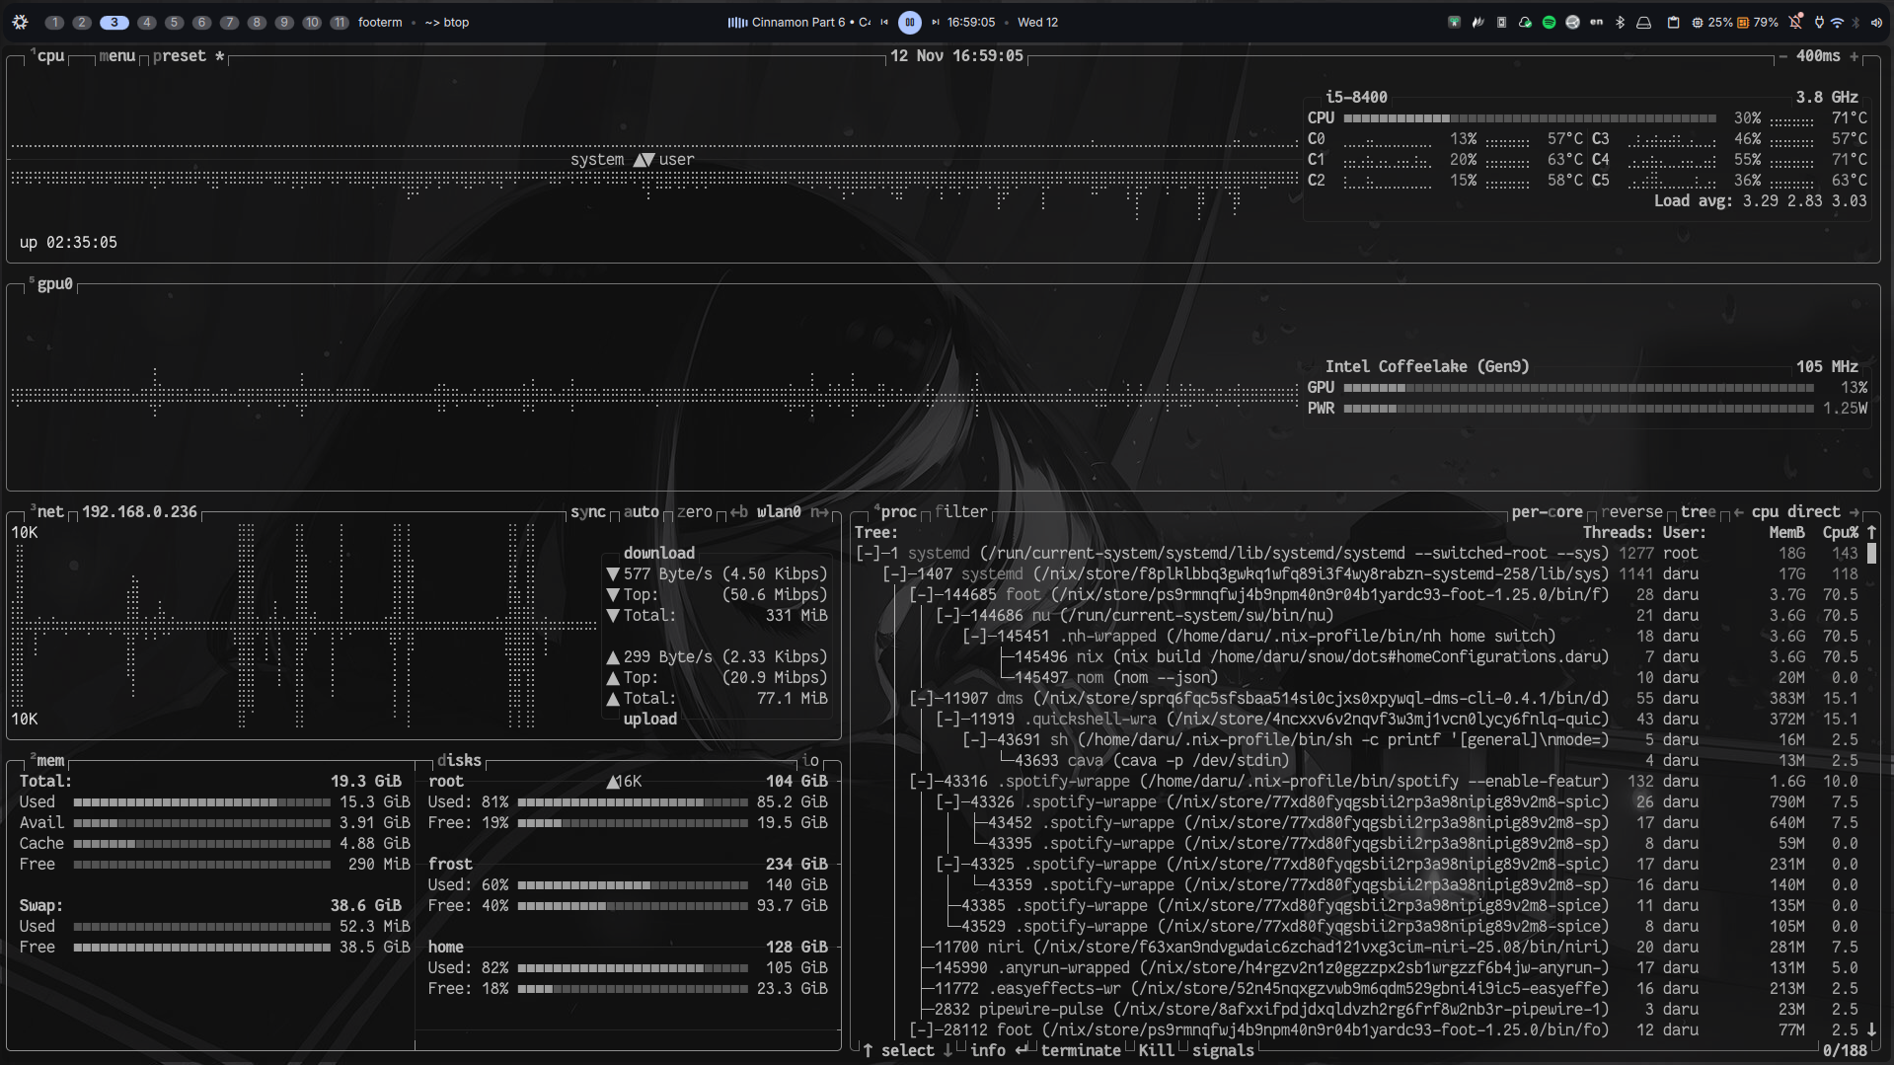Screen dimensions: 1894x1065
Task: Click the process list scrollbar thumb
Action: [1871, 553]
